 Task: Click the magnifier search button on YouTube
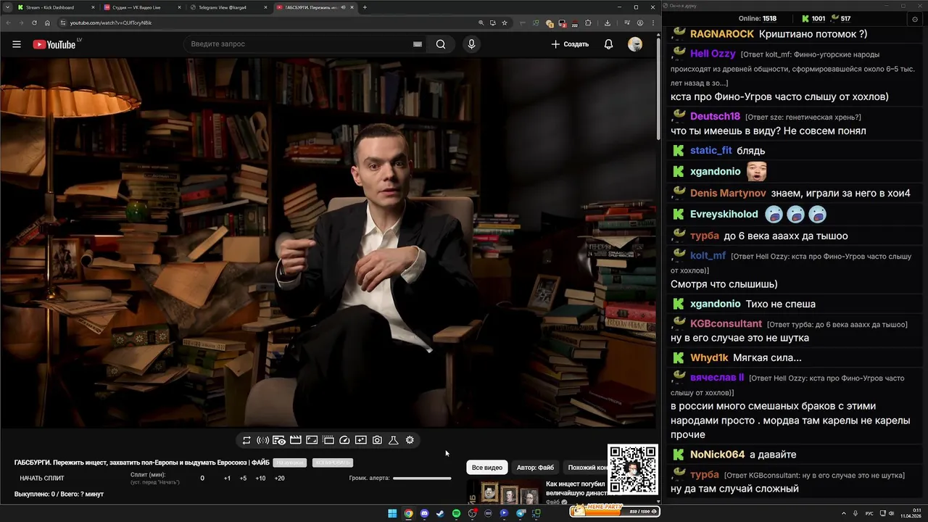pos(441,44)
